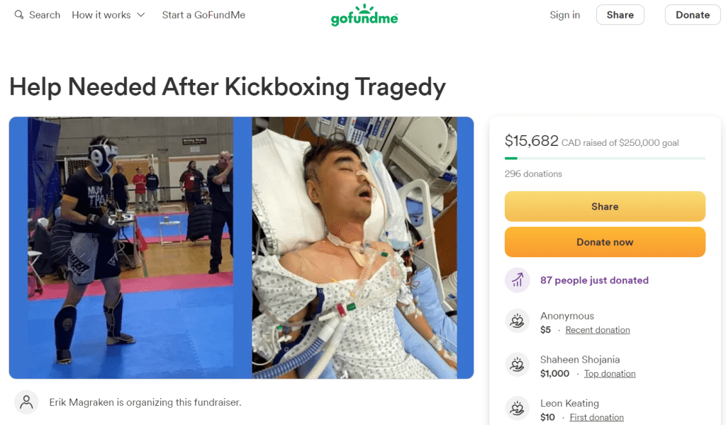Open the Sign in link
Image resolution: width=726 pixels, height=425 pixels.
[565, 15]
